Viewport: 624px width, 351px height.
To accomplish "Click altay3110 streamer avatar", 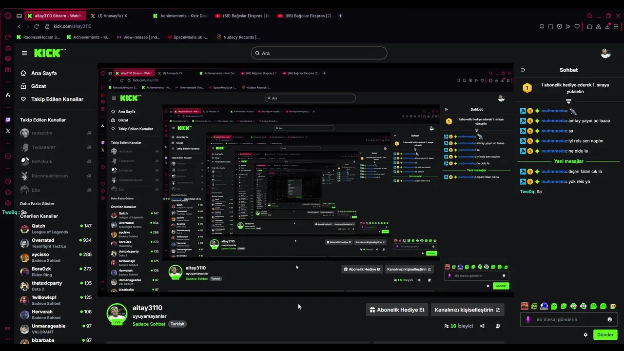I will pos(117,313).
